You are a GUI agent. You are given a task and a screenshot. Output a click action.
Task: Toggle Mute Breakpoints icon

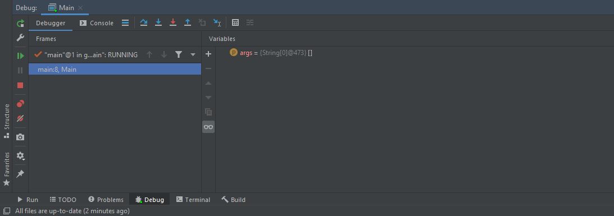[20, 118]
